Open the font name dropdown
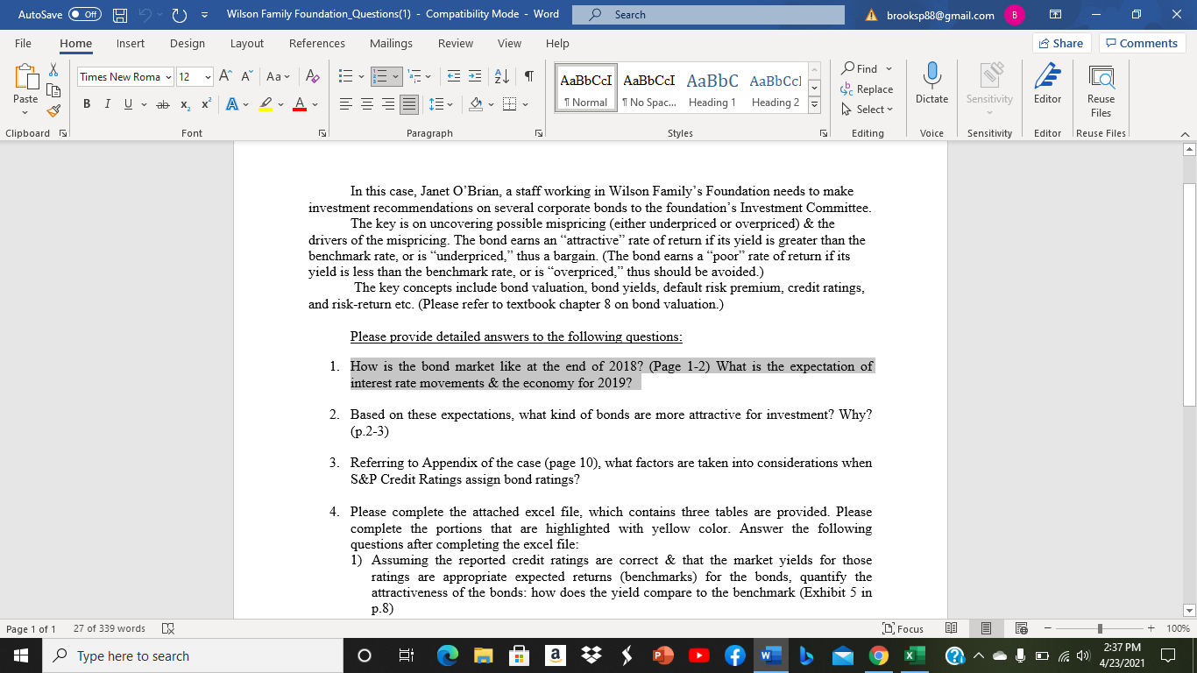1197x673 pixels. [x=167, y=77]
